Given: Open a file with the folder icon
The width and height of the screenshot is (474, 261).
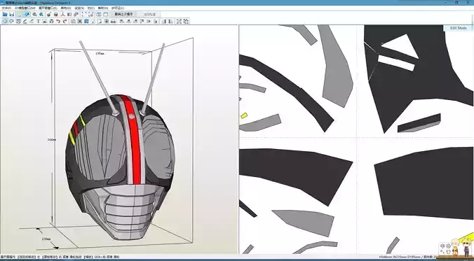Looking at the screenshot, I should [x=5, y=14].
